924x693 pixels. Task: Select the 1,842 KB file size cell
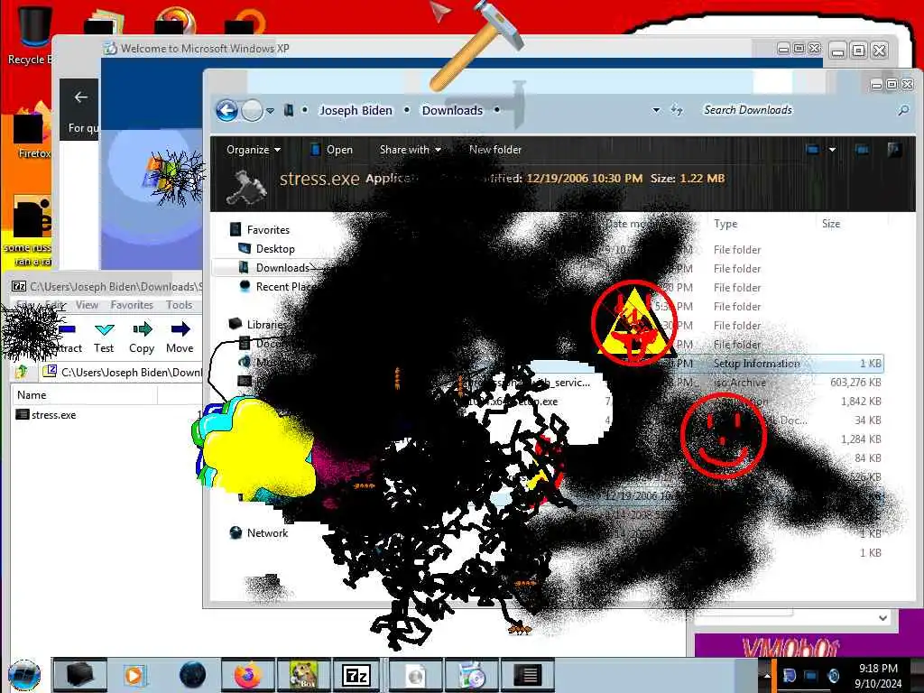(861, 402)
